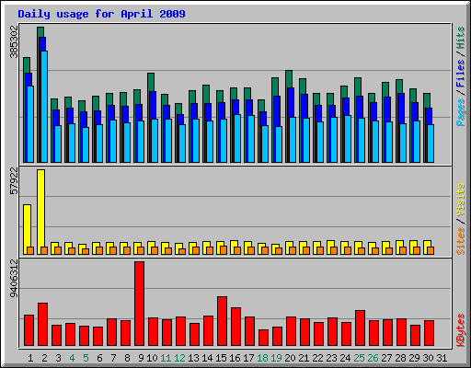Image resolution: width=471 pixels, height=368 pixels.
Task: Click the yellow "Visits" legend label
Action: (461, 201)
